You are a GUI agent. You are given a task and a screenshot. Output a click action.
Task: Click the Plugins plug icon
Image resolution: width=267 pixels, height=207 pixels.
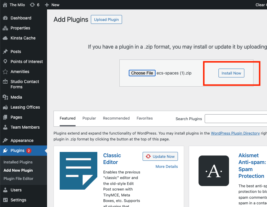coord(5,150)
